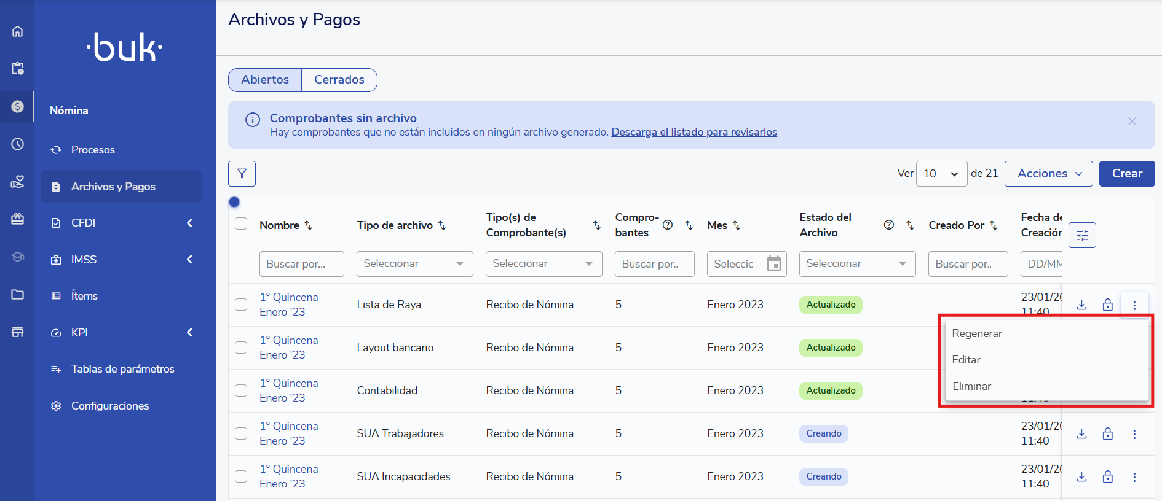
Task: Download the SUA Trabajadores file
Action: (x=1081, y=434)
